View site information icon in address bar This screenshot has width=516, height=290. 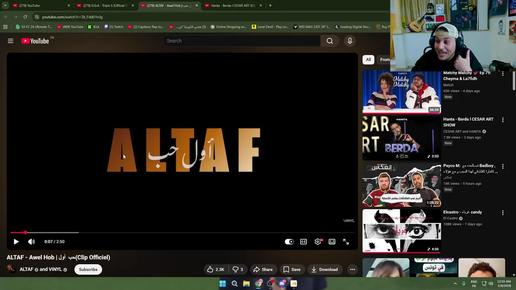(36, 17)
